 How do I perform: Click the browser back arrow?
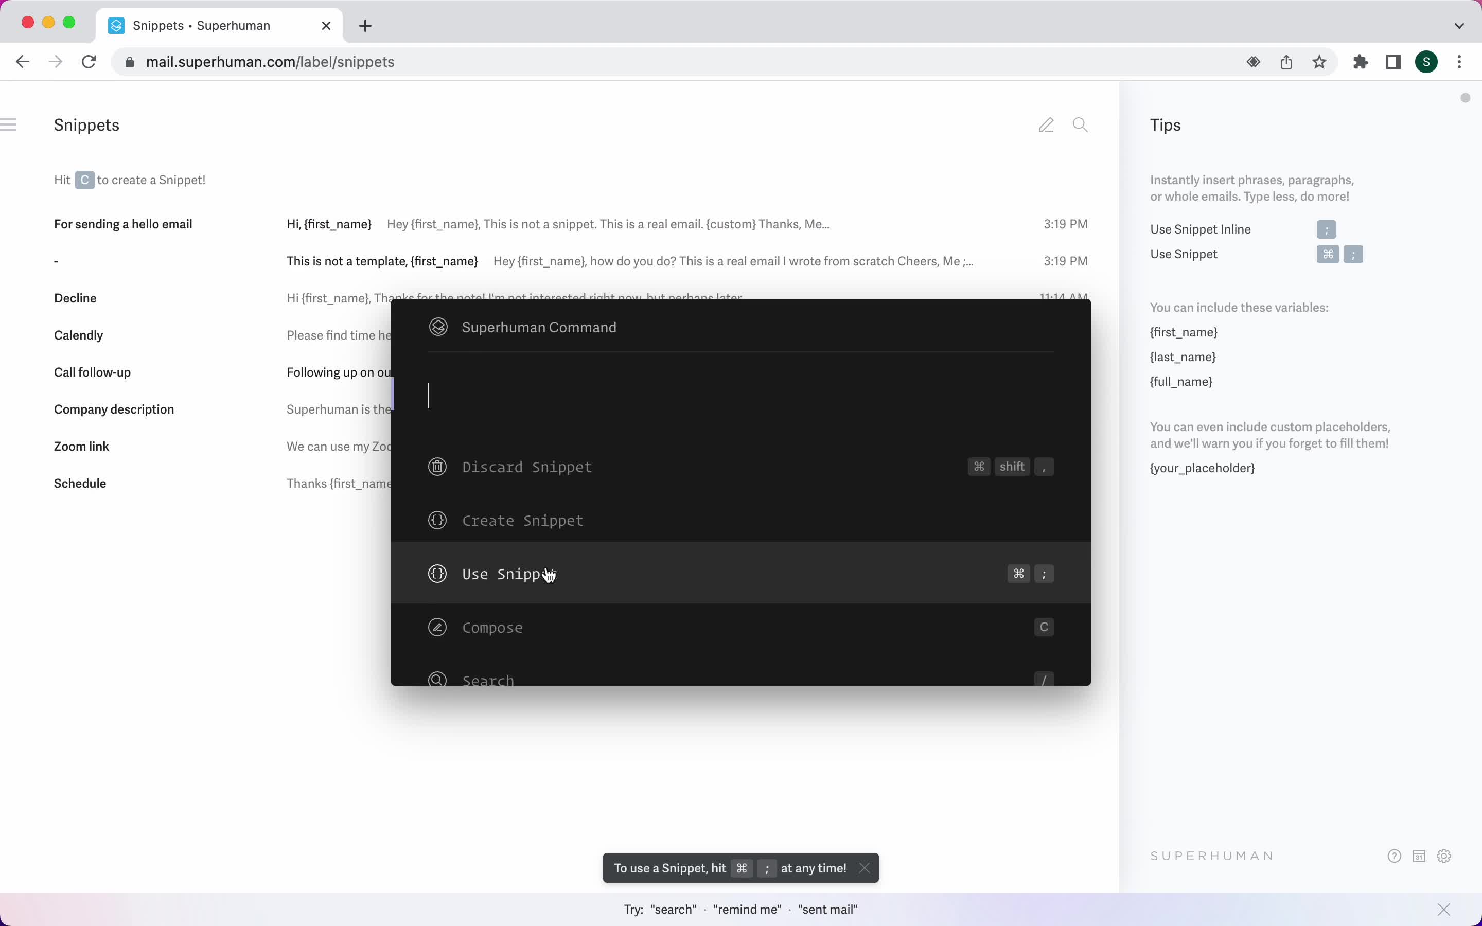[x=22, y=62]
